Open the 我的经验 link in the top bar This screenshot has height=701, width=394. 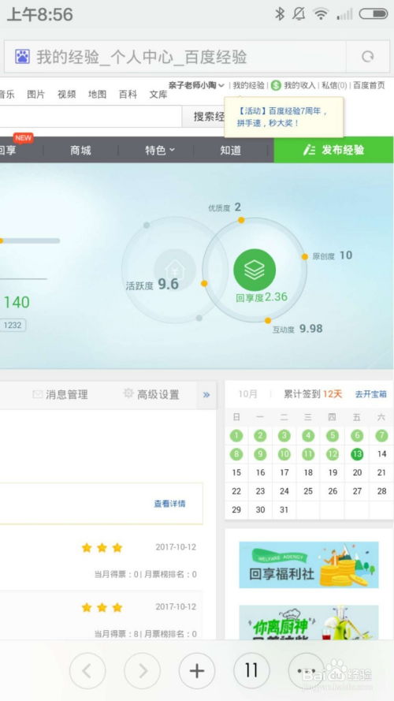point(248,85)
